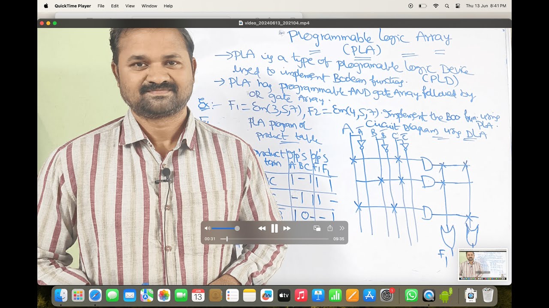This screenshot has width=549, height=308.
Task: Click the elapsed time 00:31 label
Action: 210,239
